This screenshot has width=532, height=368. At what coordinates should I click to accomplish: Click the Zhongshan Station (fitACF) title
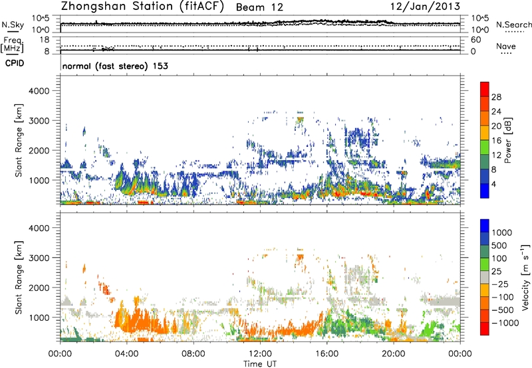[x=142, y=7]
